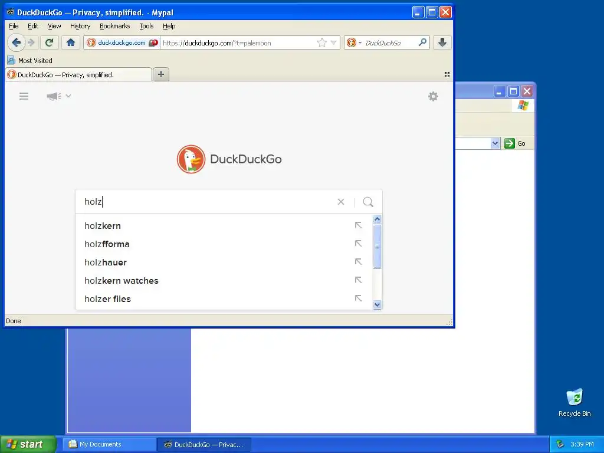Click the Done status bar text
Image resolution: width=604 pixels, height=453 pixels.
point(14,321)
